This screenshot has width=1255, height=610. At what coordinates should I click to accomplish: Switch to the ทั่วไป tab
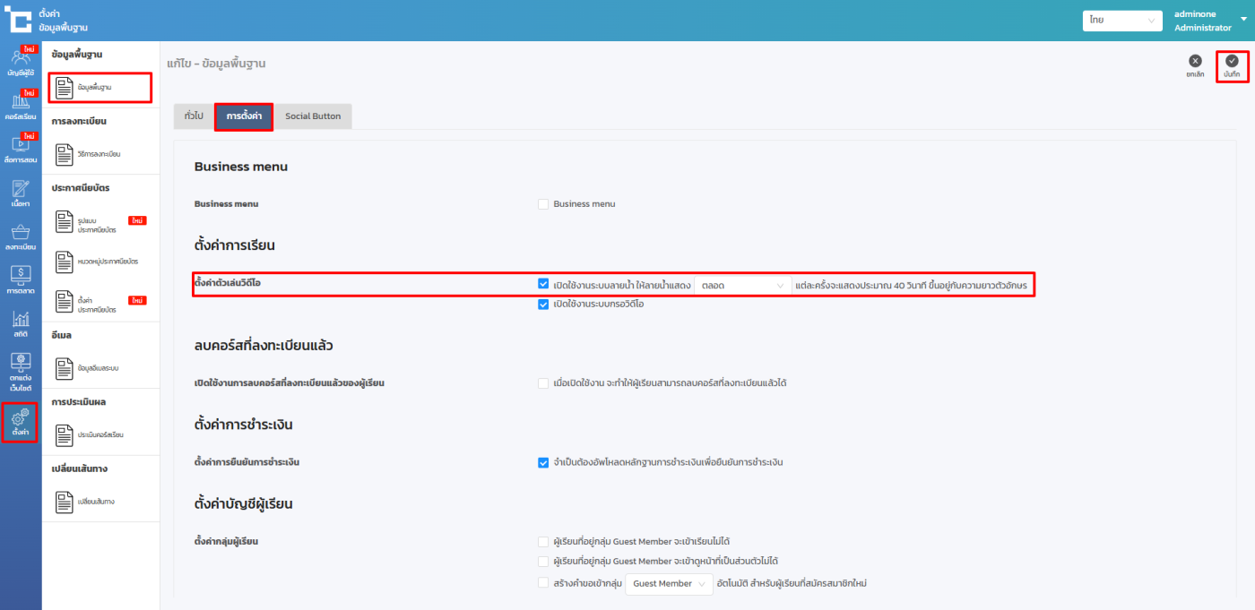pos(193,116)
